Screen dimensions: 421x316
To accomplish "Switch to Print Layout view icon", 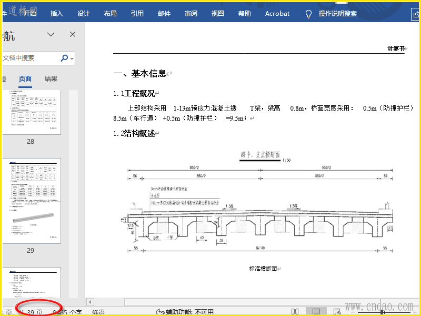I will tap(316, 312).
